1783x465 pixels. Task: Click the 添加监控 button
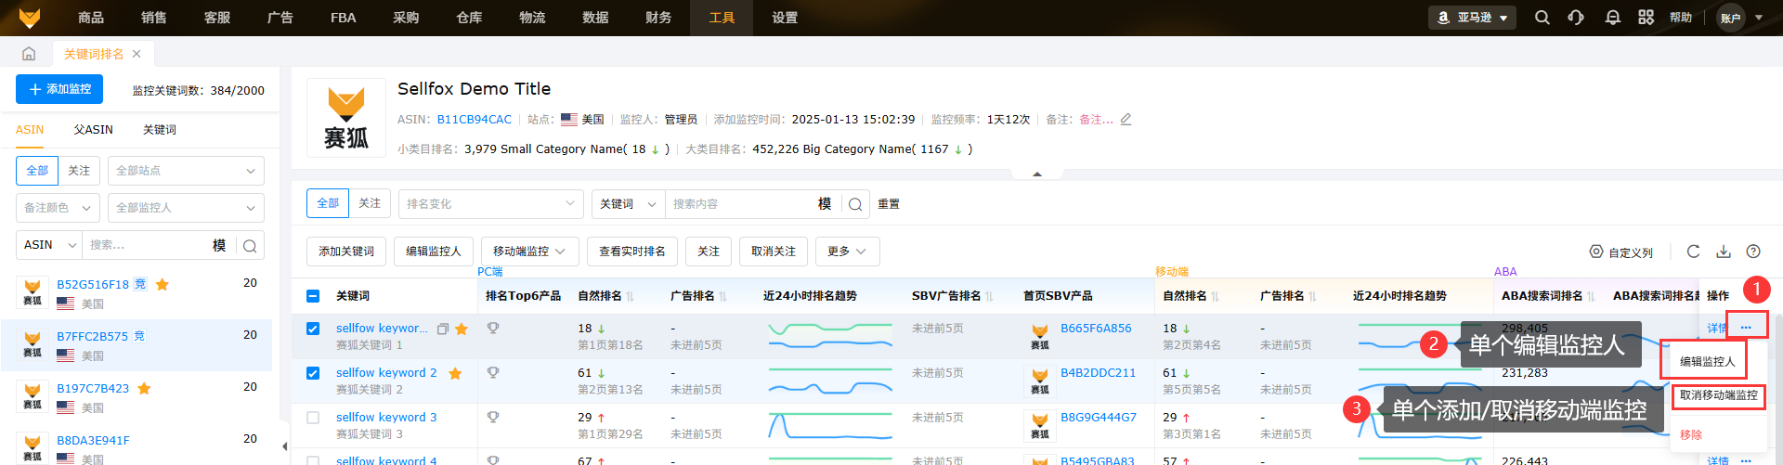click(59, 89)
